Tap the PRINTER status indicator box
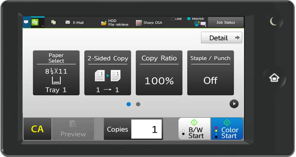 click(x=189, y=19)
